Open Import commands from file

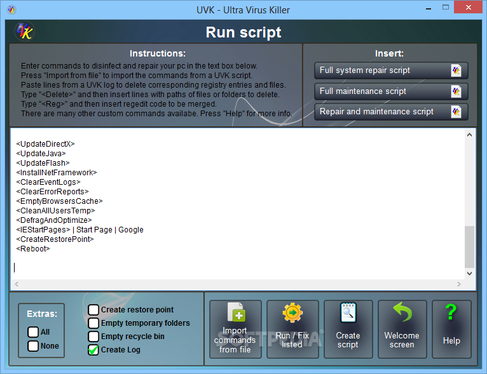coord(235,330)
